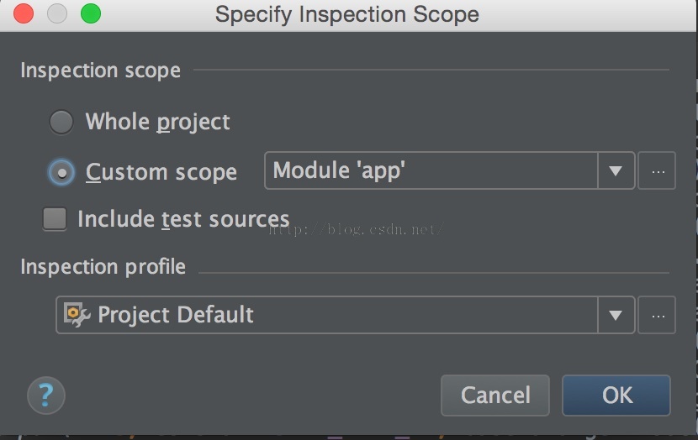Click the Project Default profile wrench icon
This screenshot has height=440, width=698.
click(77, 315)
